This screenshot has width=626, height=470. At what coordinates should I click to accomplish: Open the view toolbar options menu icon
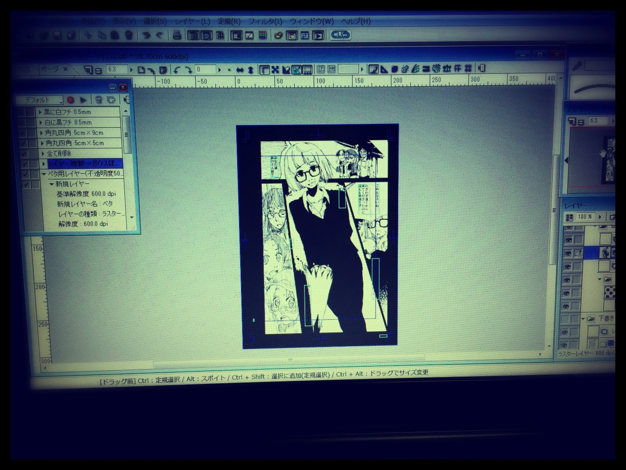click(481, 68)
